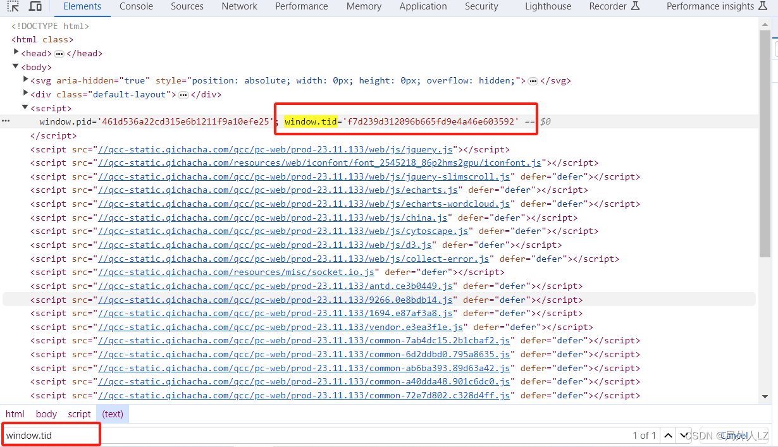Open the Elements tab
The height and width of the screenshot is (447, 778).
pos(82,6)
